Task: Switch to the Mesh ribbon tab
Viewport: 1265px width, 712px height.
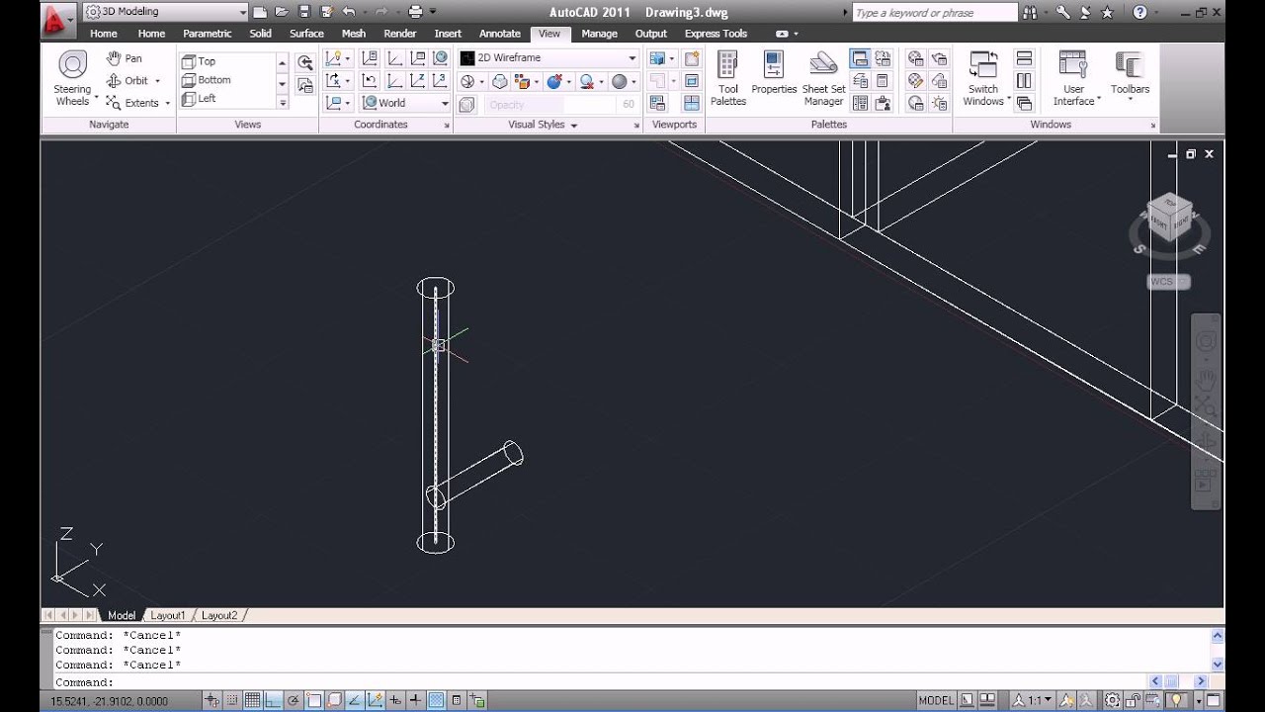Action: pyautogui.click(x=353, y=34)
